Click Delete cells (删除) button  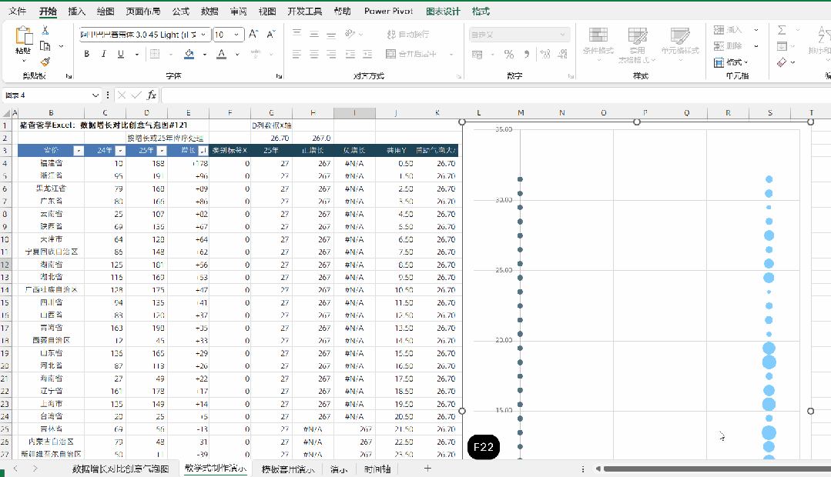(729, 46)
